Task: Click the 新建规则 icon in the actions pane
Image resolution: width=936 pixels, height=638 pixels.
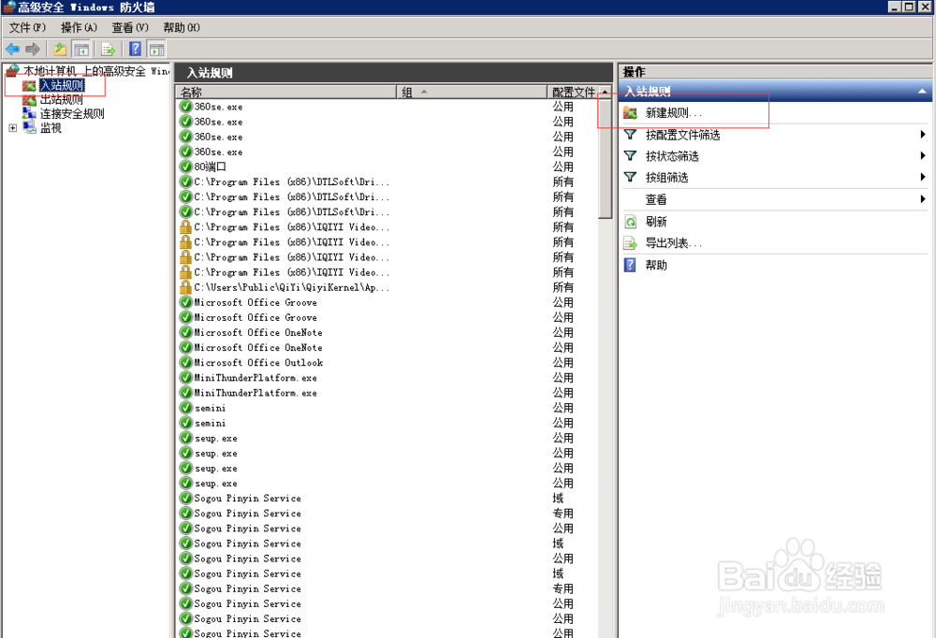Action: pyautogui.click(x=630, y=113)
